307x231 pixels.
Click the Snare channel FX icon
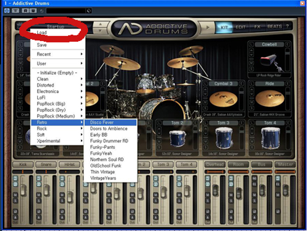pos(39,184)
